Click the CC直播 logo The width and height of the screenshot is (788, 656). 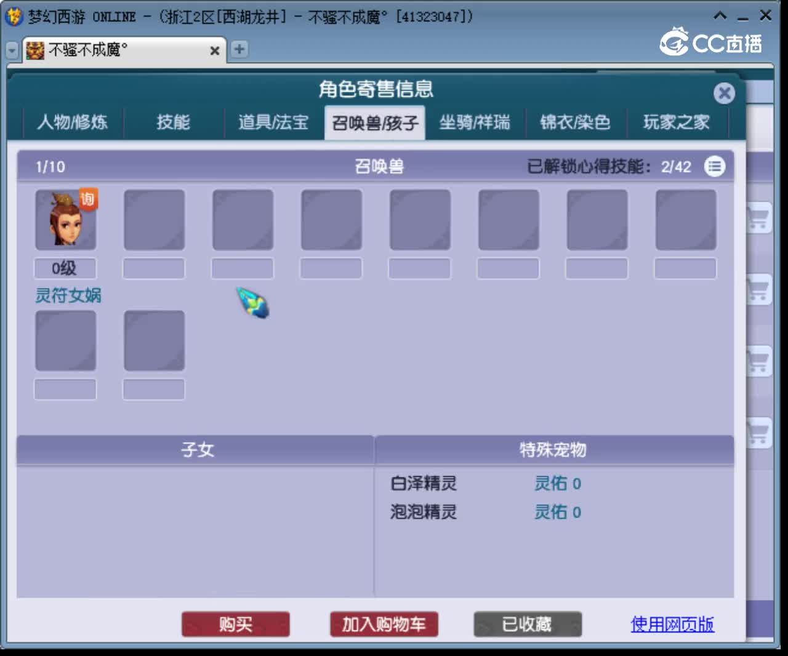tap(711, 42)
